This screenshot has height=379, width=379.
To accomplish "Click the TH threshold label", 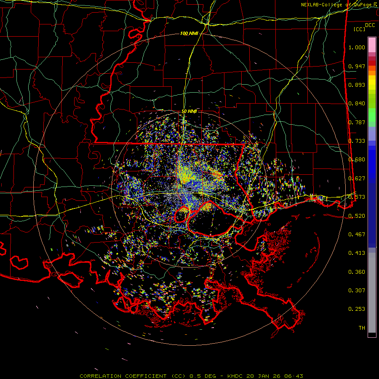I will [x=362, y=328].
